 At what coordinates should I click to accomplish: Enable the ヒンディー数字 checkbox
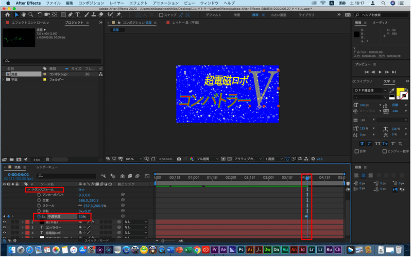[384, 151]
